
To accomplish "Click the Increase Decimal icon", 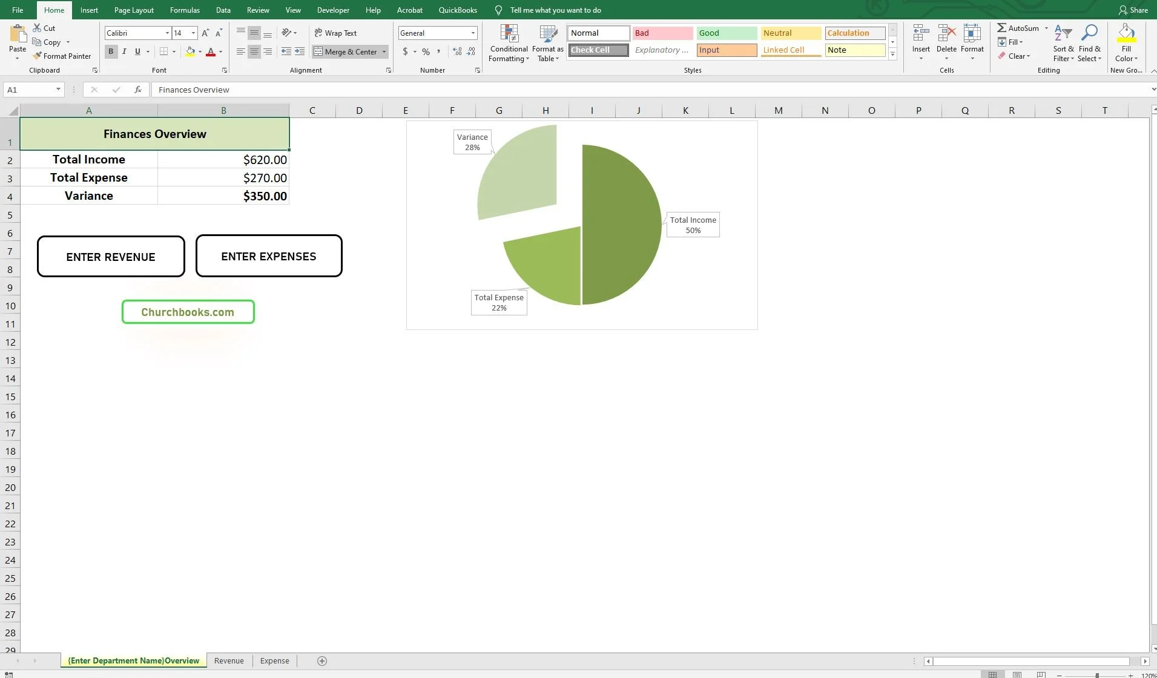I will 457,52.
